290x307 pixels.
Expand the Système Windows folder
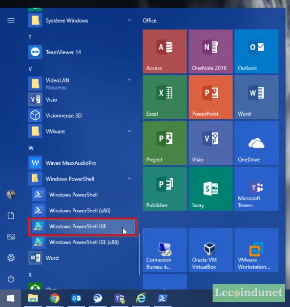point(81,20)
